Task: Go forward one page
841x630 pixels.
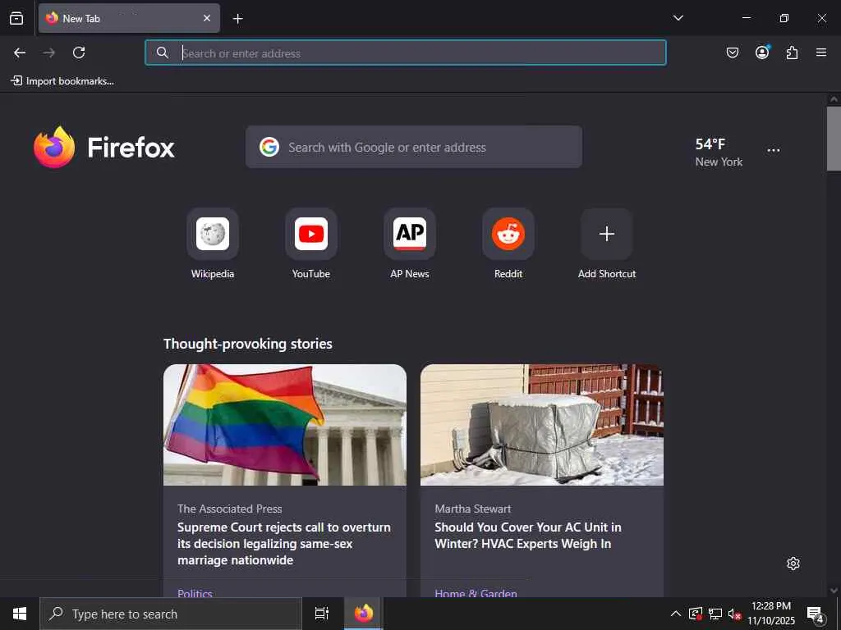Action: point(49,52)
